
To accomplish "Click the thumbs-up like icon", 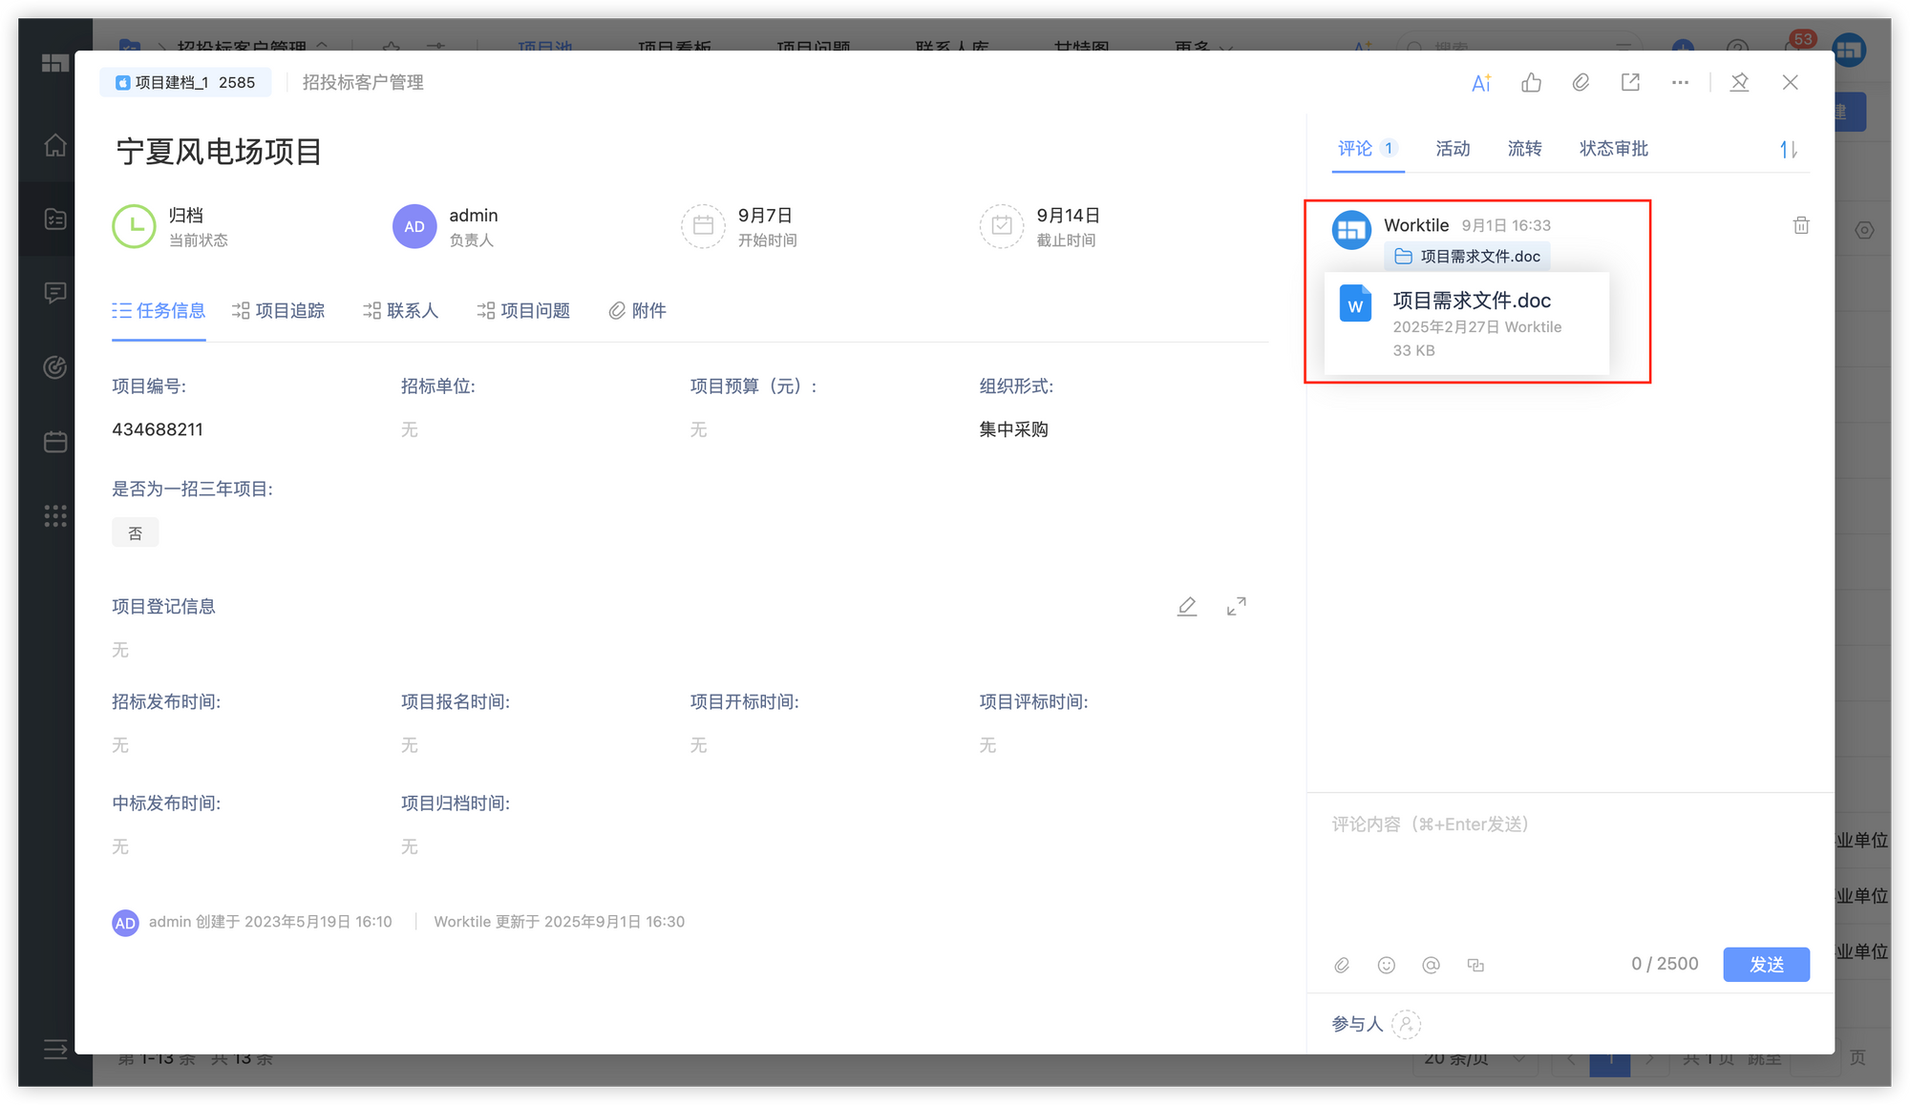I will coord(1531,83).
